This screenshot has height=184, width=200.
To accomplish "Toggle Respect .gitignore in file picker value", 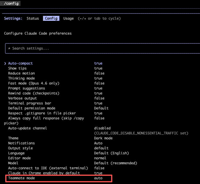I will [x=98, y=113].
